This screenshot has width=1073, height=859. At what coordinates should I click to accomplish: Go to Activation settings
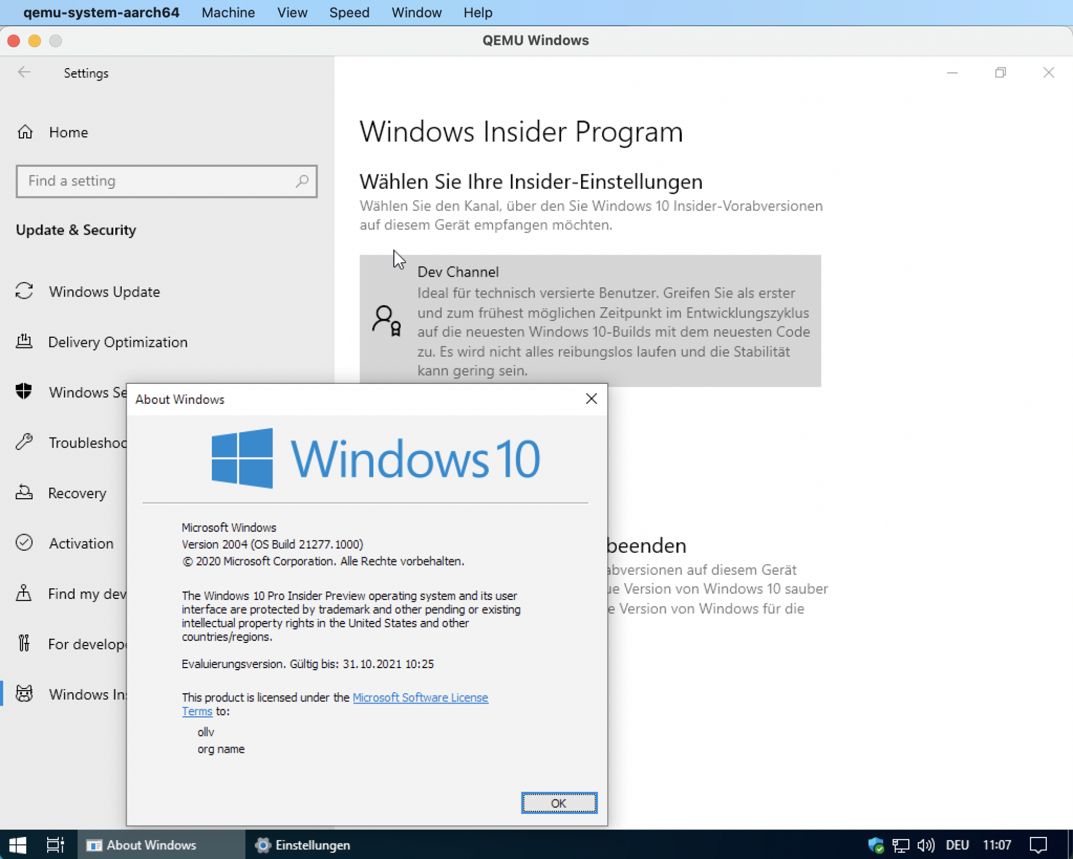[x=81, y=543]
